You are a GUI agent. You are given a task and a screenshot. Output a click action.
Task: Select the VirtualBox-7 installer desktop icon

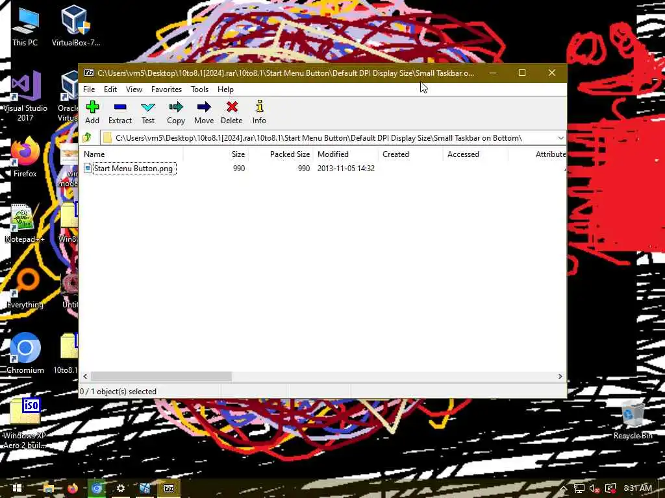(76, 25)
